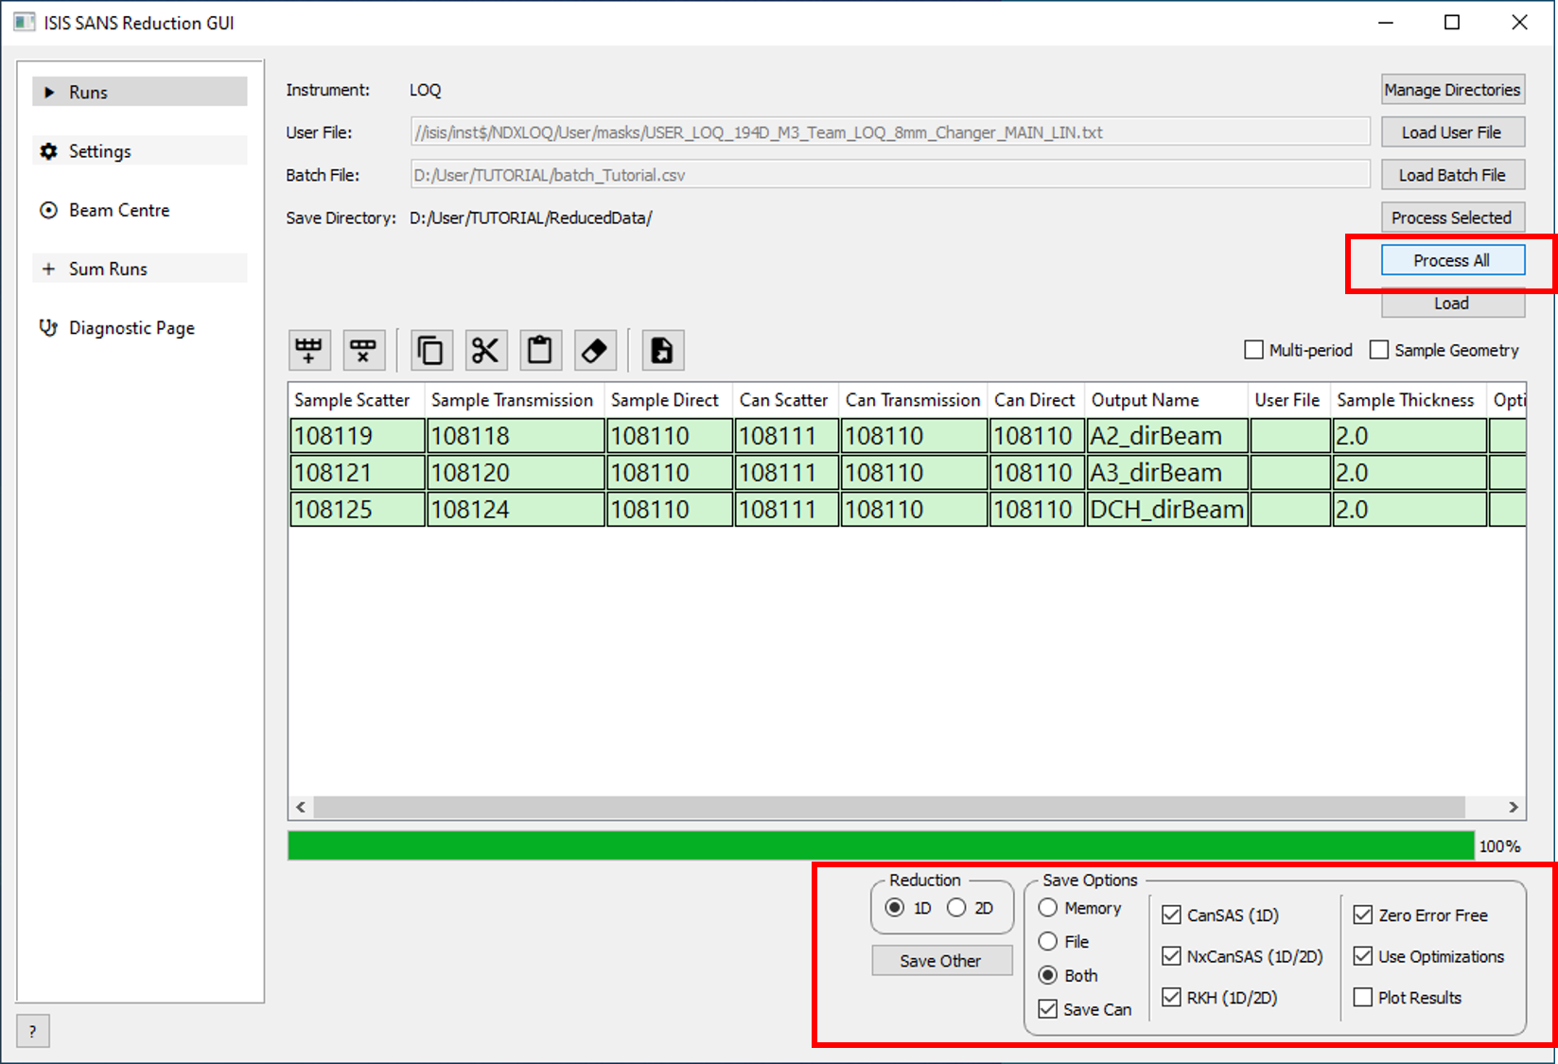Tick the Plot Results checkbox
This screenshot has width=1558, height=1064.
[x=1363, y=998]
